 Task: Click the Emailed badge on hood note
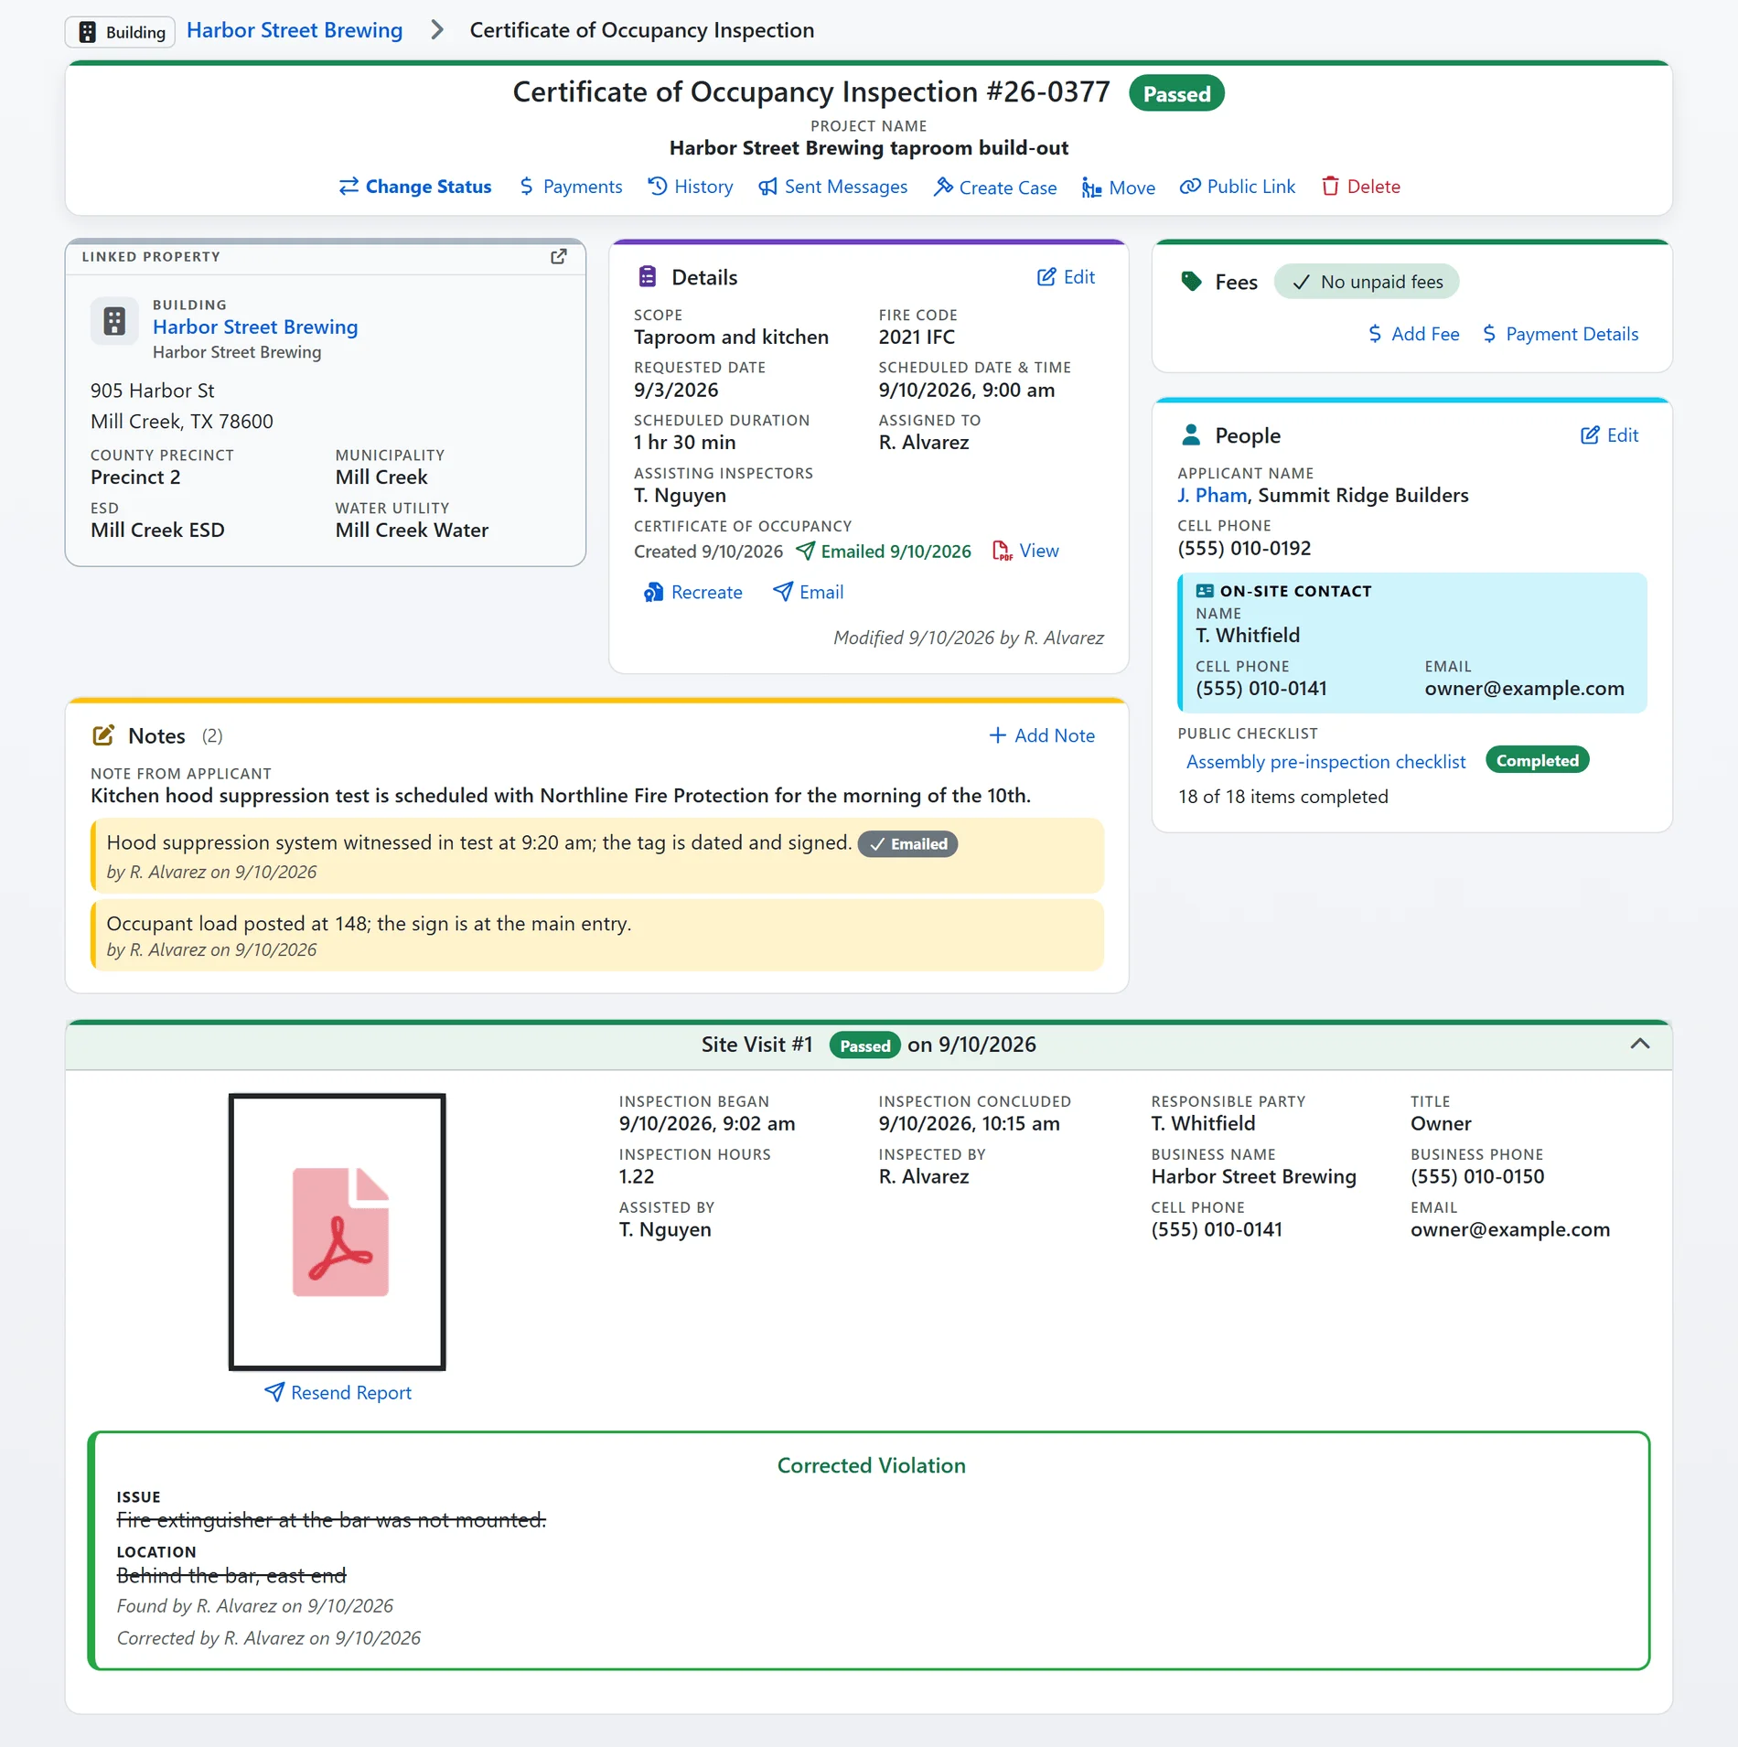tap(907, 843)
